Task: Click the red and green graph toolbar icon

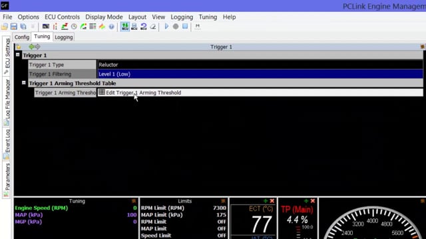Action: (x=65, y=27)
